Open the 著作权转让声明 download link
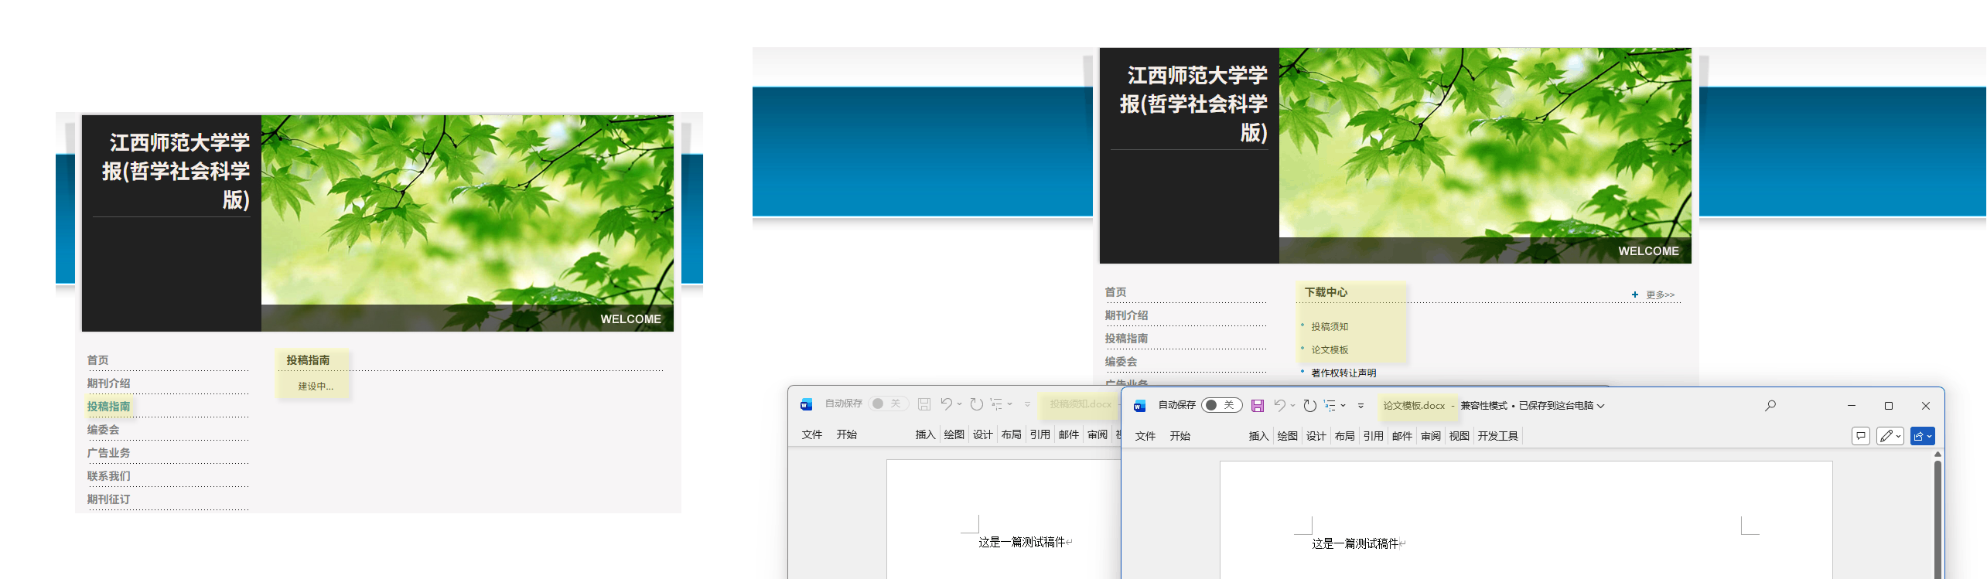 click(1343, 373)
